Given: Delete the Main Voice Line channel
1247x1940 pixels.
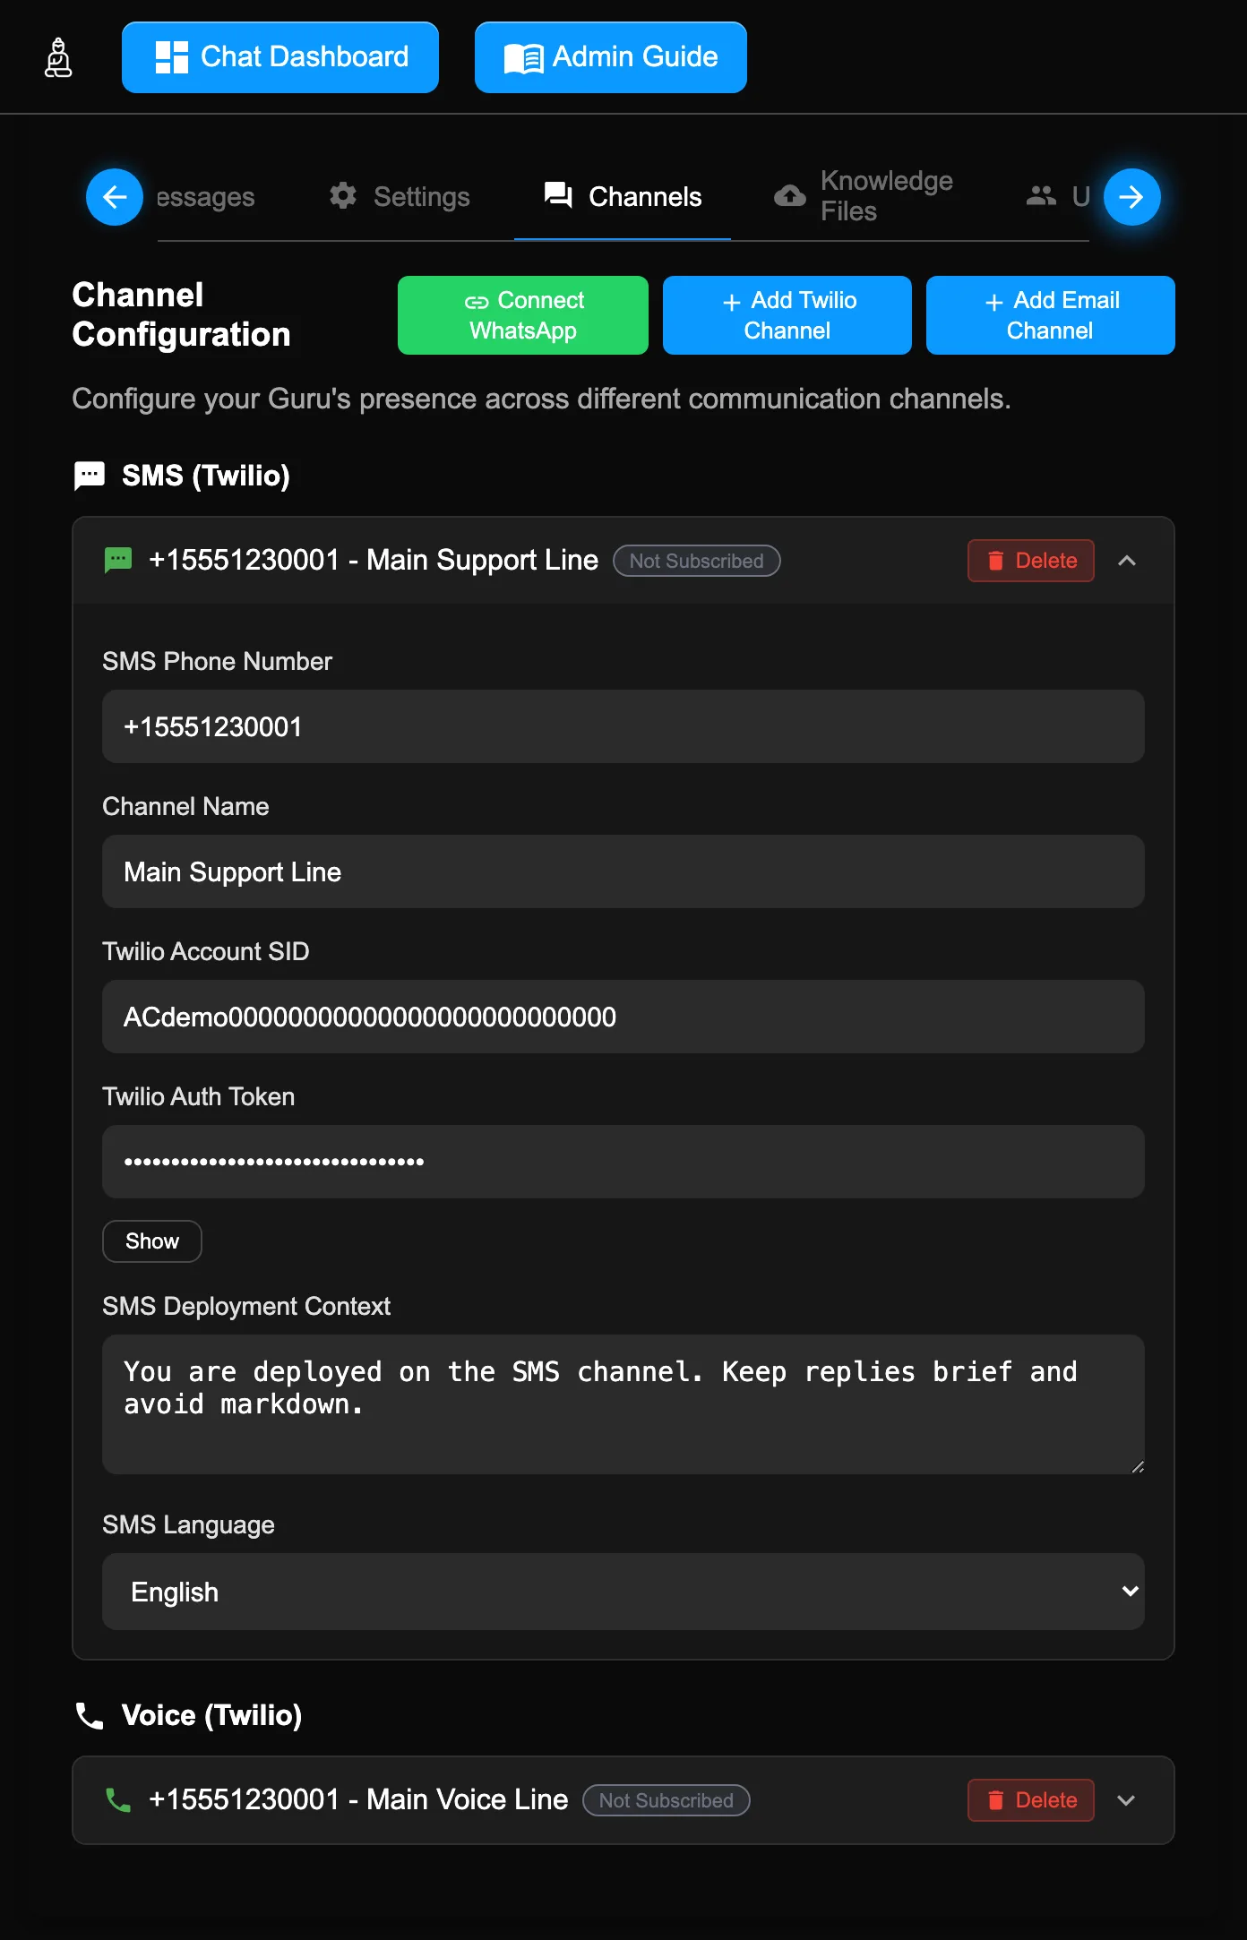Looking at the screenshot, I should point(1031,1800).
